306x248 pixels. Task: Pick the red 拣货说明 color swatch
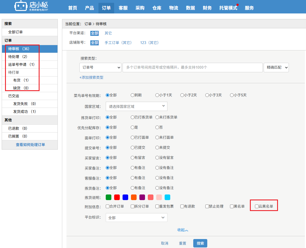pyautogui.click(x=117, y=197)
